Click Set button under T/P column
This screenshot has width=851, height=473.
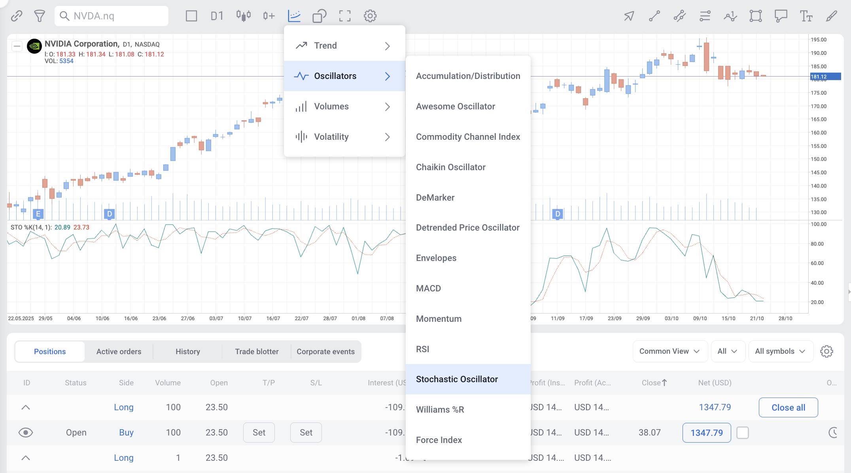pos(259,432)
